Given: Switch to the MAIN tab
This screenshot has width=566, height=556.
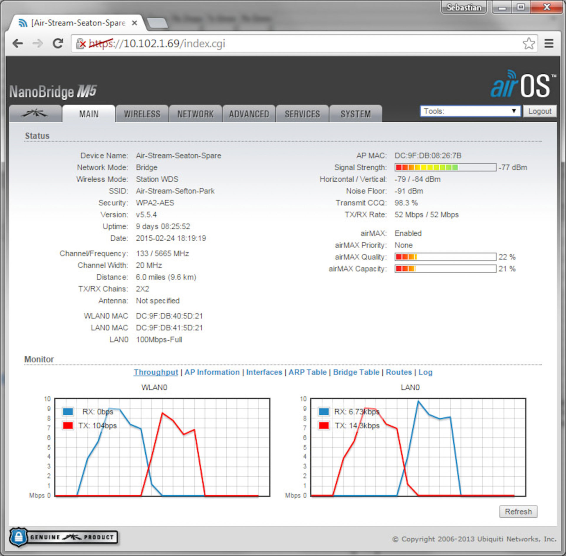Looking at the screenshot, I should click(x=89, y=114).
